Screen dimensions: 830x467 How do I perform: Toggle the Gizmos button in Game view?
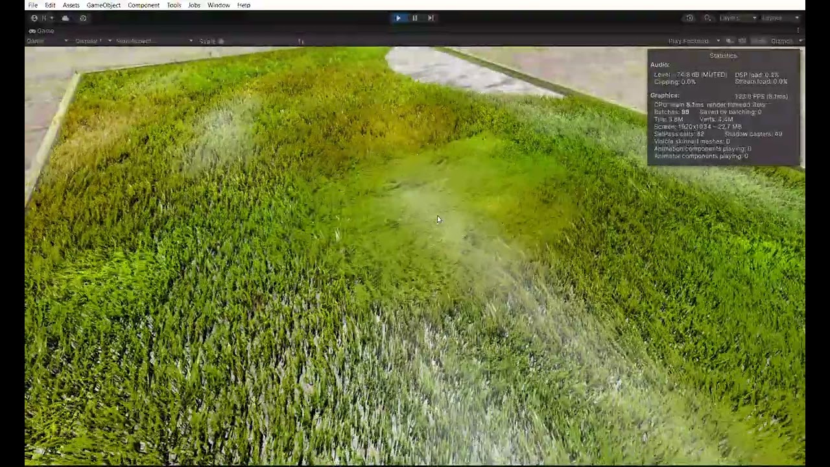point(781,41)
